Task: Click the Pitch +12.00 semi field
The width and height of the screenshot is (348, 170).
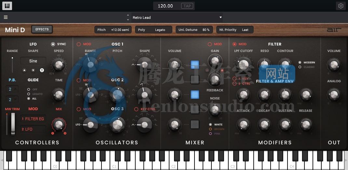Action: pos(113,30)
